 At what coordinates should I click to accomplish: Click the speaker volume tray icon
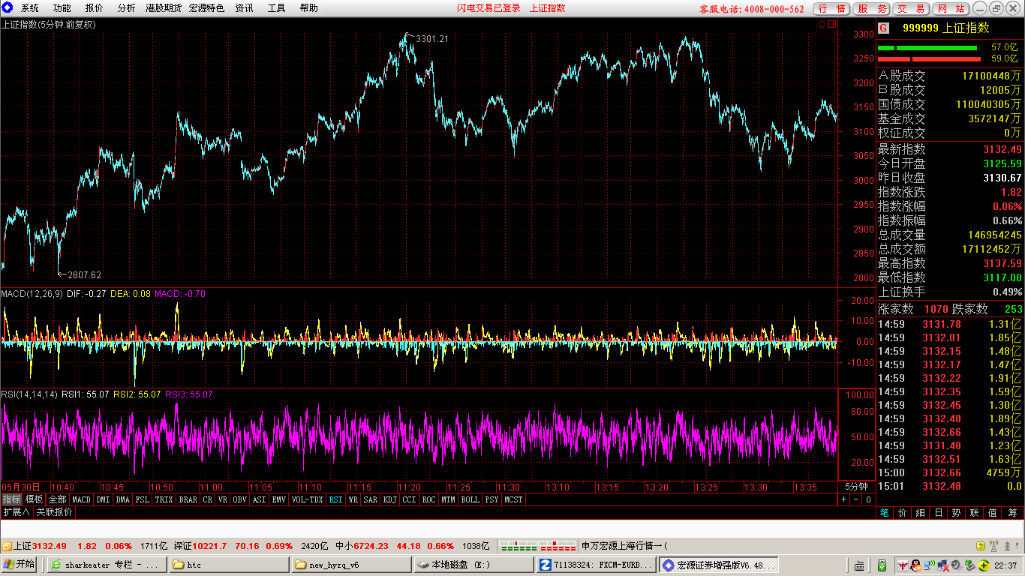click(955, 565)
